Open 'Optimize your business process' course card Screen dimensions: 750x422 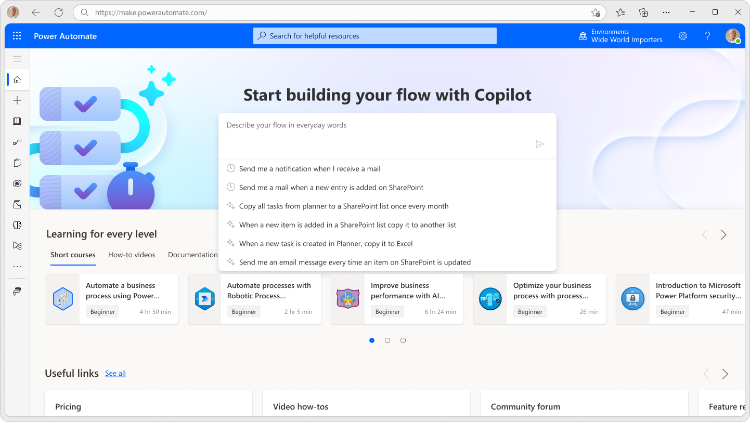(x=540, y=299)
